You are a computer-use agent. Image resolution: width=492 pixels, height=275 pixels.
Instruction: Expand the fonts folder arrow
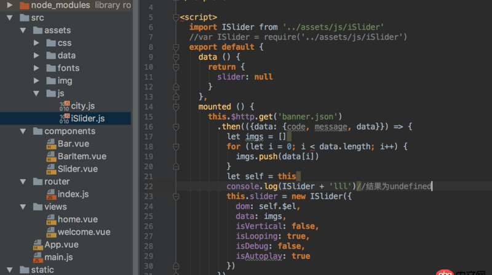(36, 68)
